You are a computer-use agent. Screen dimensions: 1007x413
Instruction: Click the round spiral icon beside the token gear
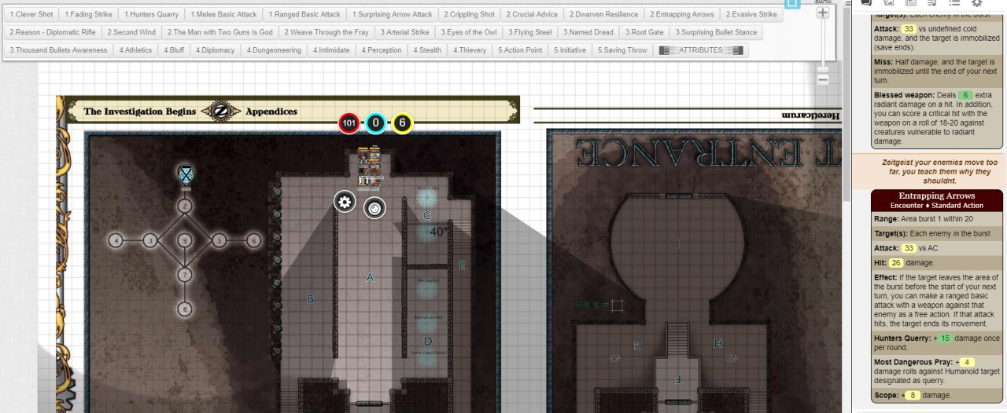(374, 208)
